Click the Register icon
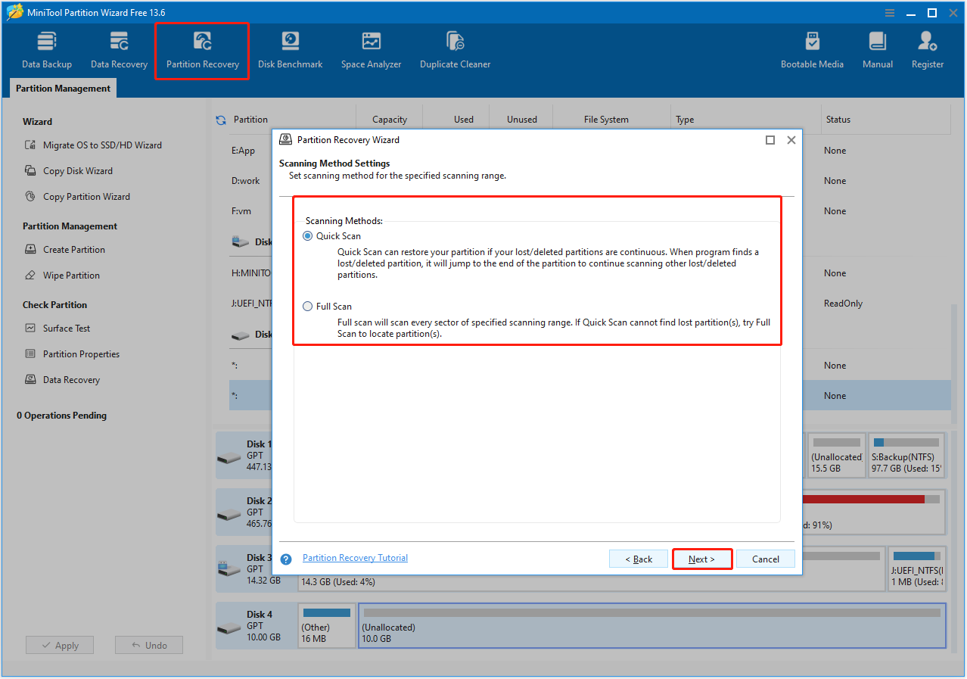Screen dimensions: 967x679 pos(927,48)
